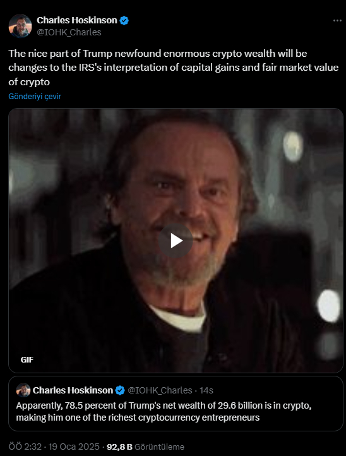The width and height of the screenshot is (346, 456).
Task: Click the 14s timestamp in the quoted post
Action: (206, 390)
